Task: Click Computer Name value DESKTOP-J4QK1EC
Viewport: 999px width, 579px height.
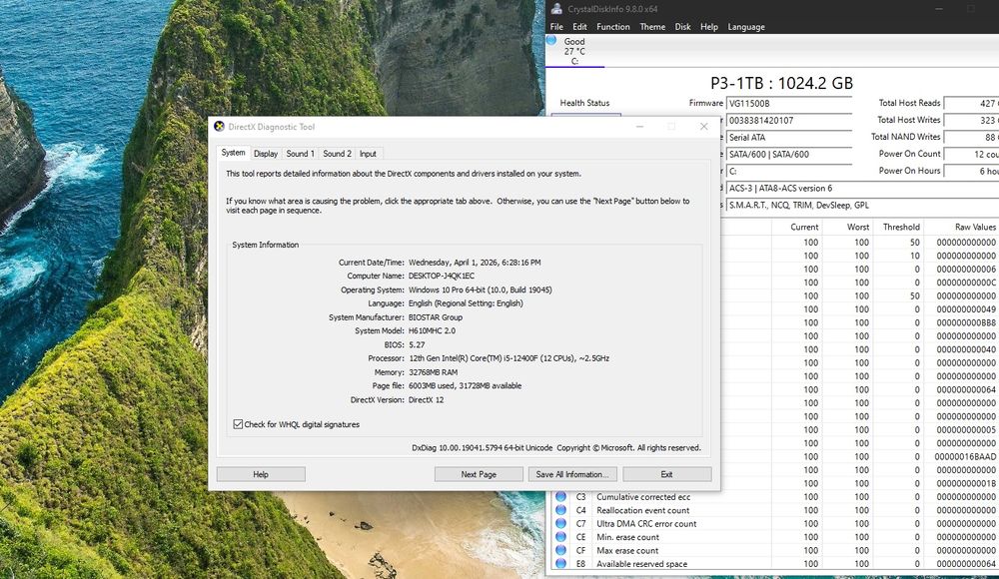Action: point(441,276)
